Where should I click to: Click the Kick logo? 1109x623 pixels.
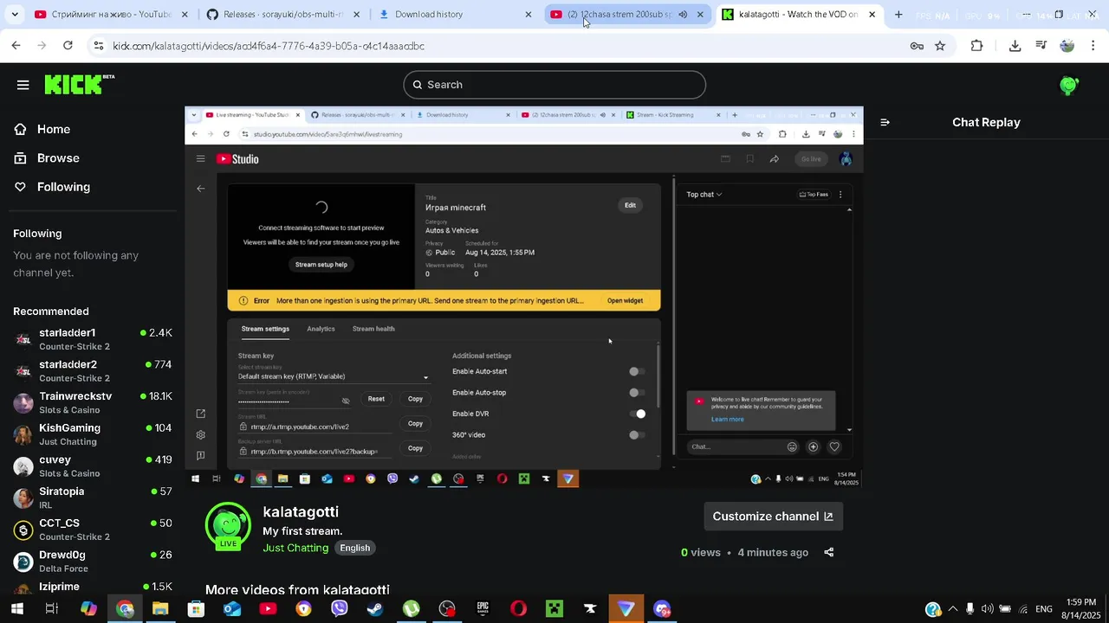pos(79,84)
